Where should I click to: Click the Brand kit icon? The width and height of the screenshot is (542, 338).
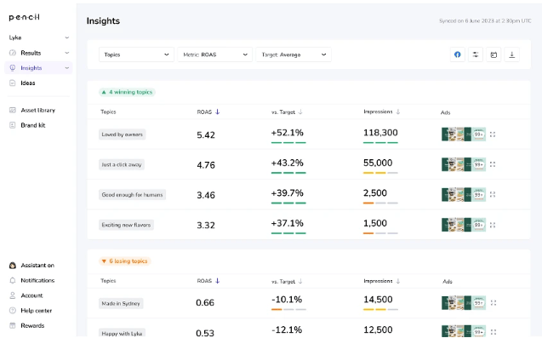[x=13, y=125]
